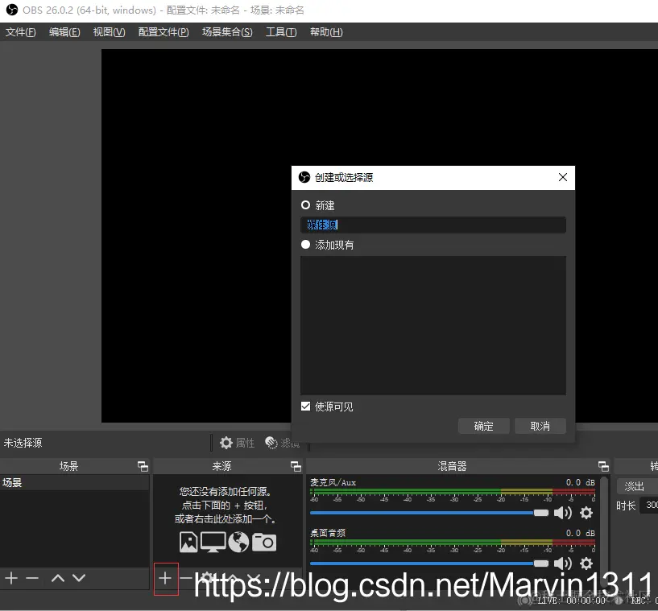Screen dimensions: 658x611
Task: Move the scene up with arrow
Action: pyautogui.click(x=58, y=578)
